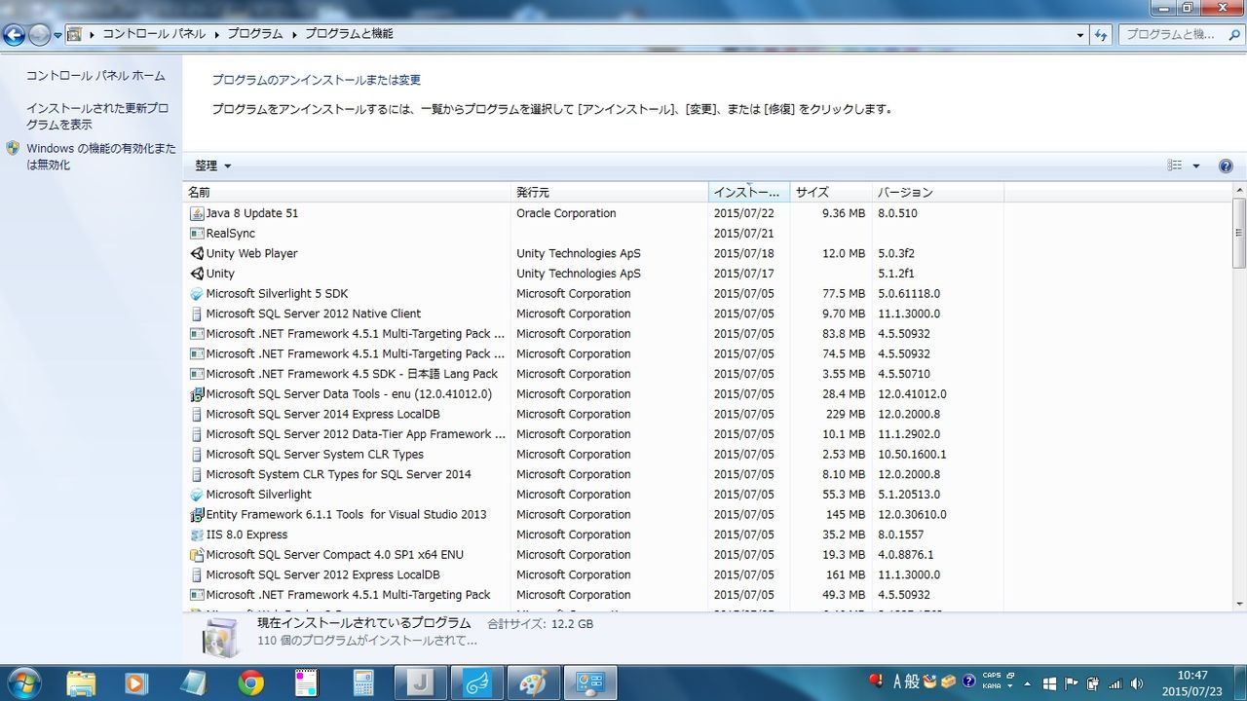
Task: Launch Windows Media Player from taskbar
Action: (x=135, y=683)
